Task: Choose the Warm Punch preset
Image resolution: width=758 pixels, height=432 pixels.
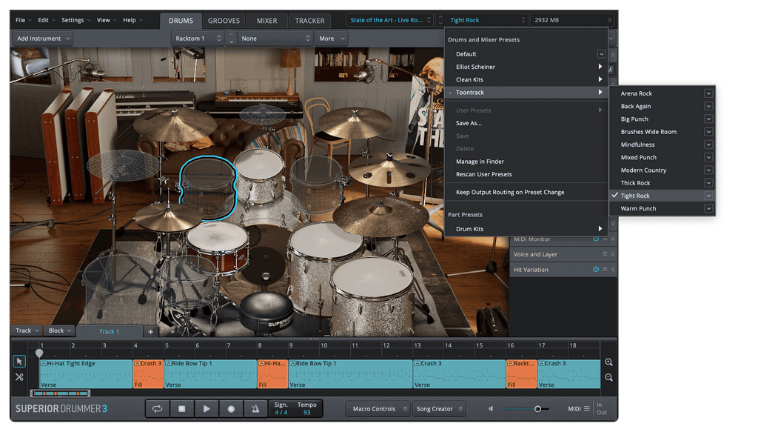Action: coord(663,208)
